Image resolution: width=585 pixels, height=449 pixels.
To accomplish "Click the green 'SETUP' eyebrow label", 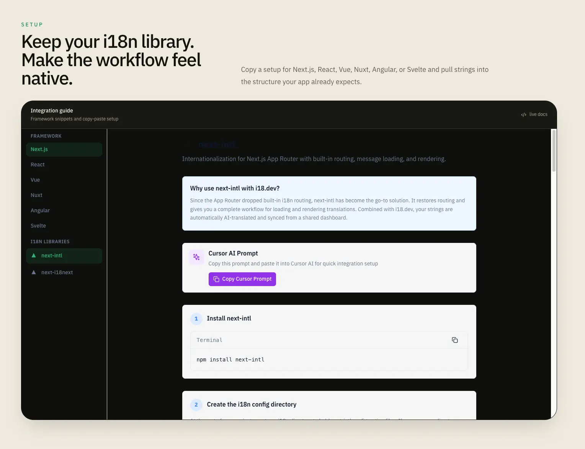I will tap(32, 24).
